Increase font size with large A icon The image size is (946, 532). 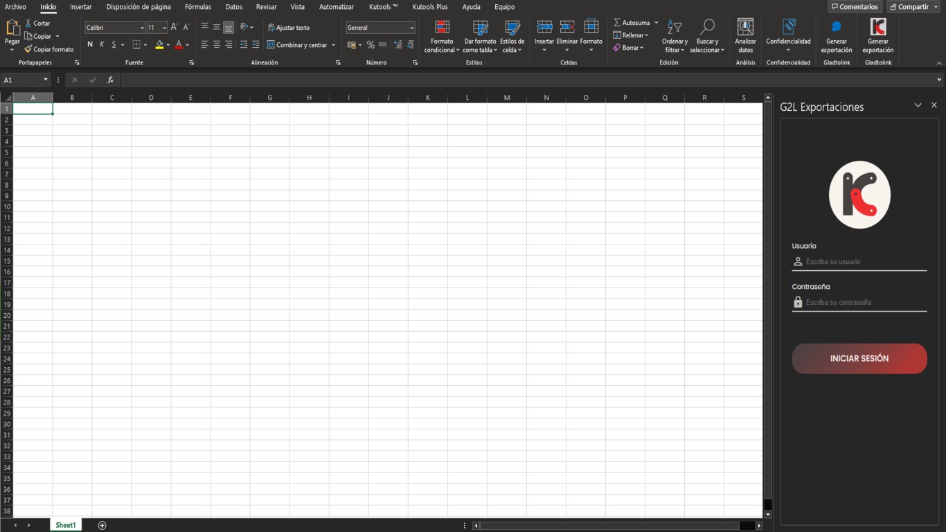click(x=174, y=27)
